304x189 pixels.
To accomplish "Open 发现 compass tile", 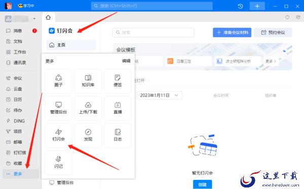I will tap(88, 135).
